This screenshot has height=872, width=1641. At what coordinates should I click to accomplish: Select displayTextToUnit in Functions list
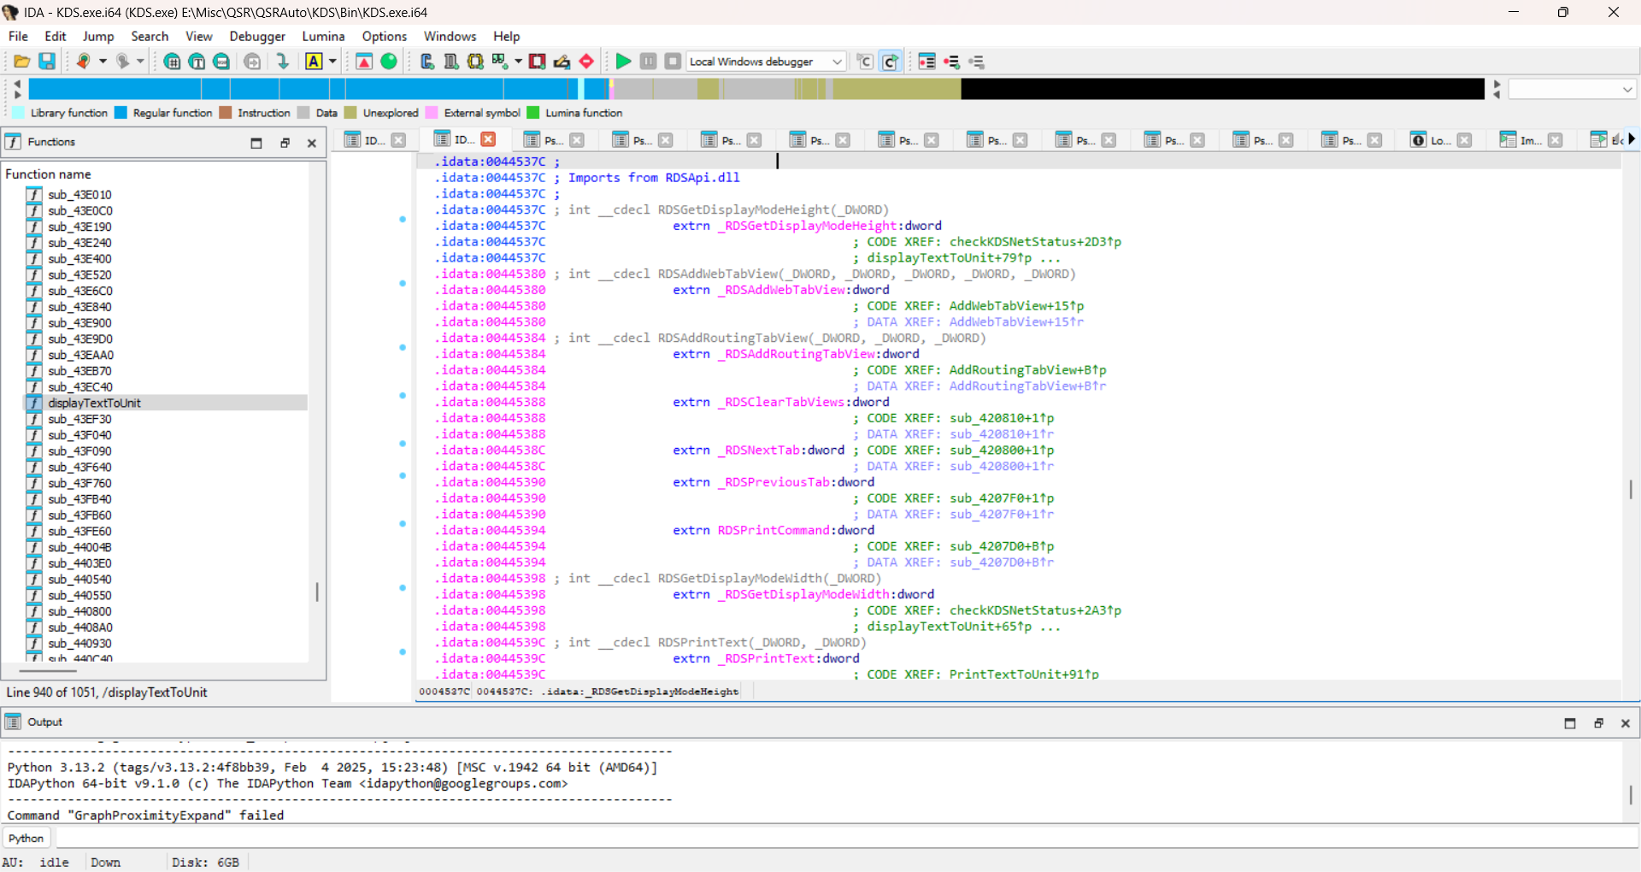pos(167,403)
